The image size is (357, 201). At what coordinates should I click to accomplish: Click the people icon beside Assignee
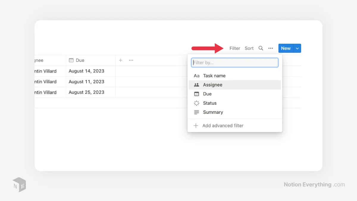click(196, 85)
